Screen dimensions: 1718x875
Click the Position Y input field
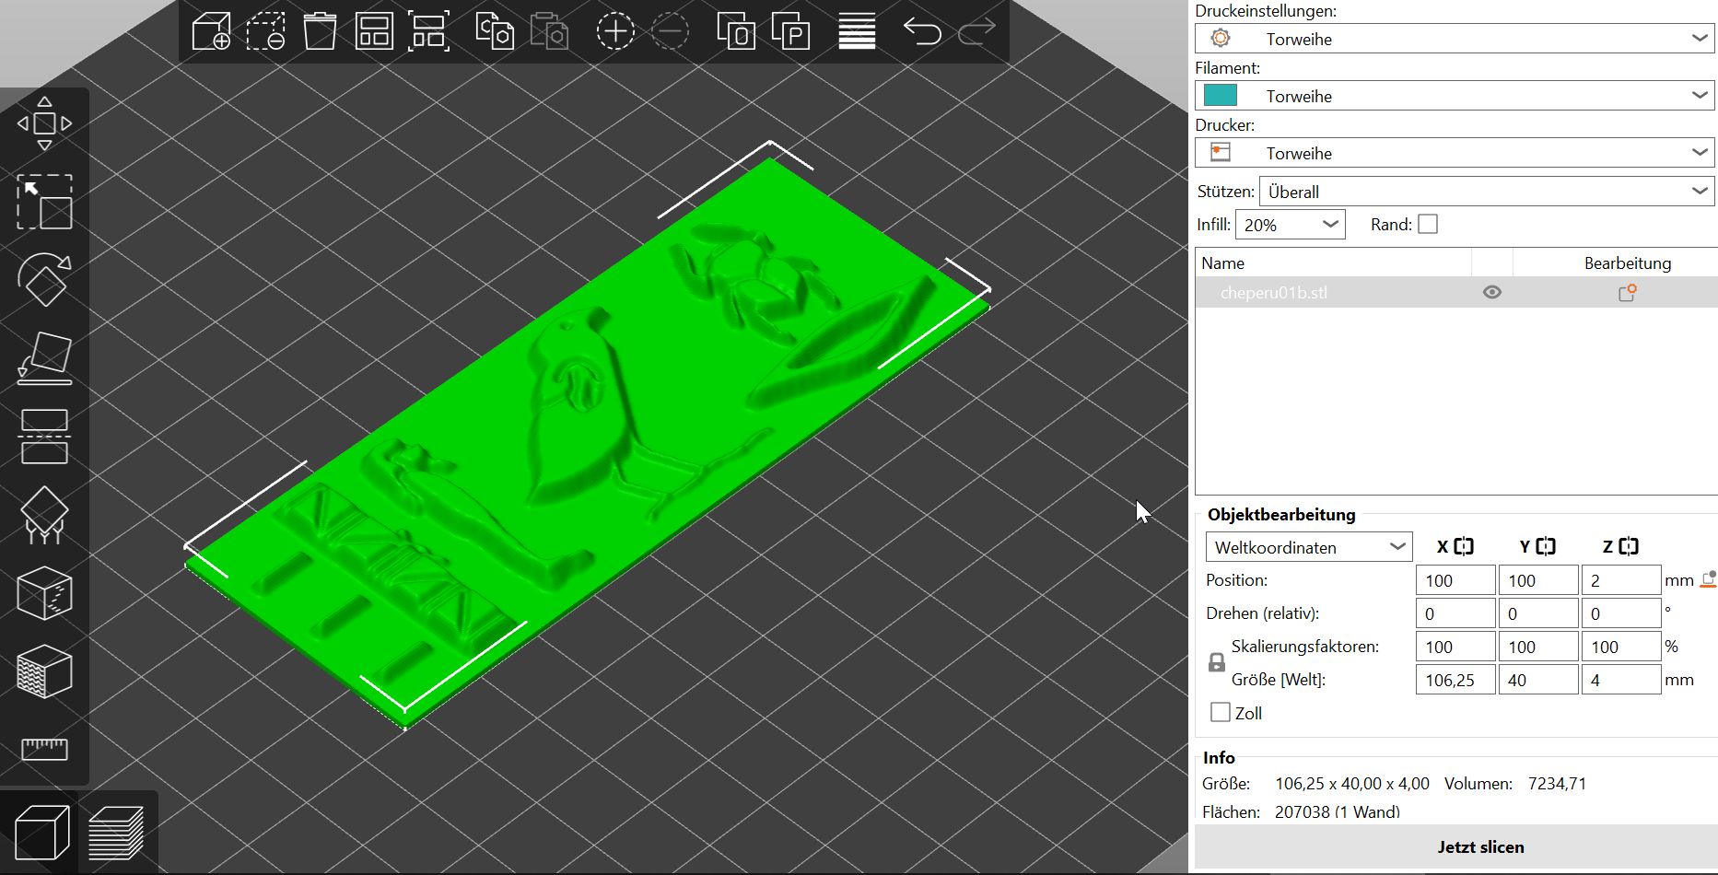(x=1538, y=580)
